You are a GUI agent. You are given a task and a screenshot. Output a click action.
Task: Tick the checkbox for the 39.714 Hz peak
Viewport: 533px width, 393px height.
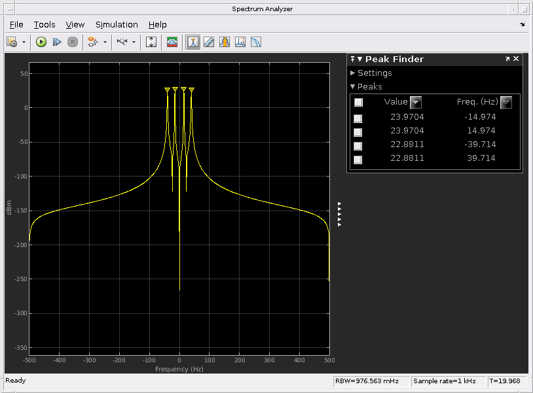(358, 159)
